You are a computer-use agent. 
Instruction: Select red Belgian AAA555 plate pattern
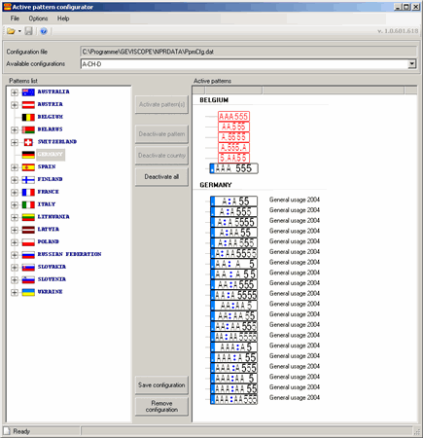tap(233, 116)
